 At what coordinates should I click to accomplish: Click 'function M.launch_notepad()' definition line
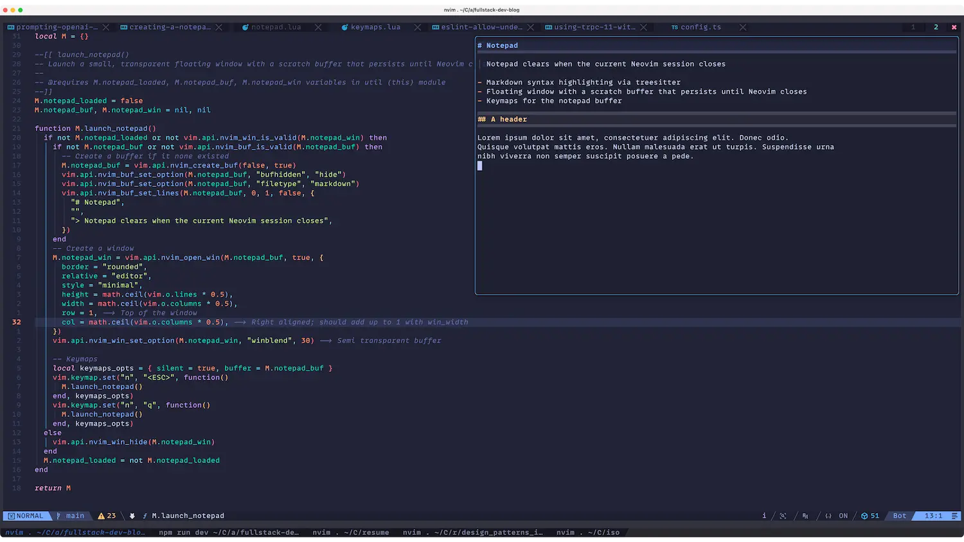tap(95, 128)
